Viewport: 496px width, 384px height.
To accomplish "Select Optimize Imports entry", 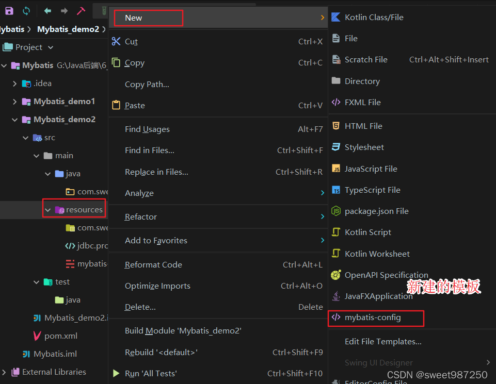I will 218,286.
